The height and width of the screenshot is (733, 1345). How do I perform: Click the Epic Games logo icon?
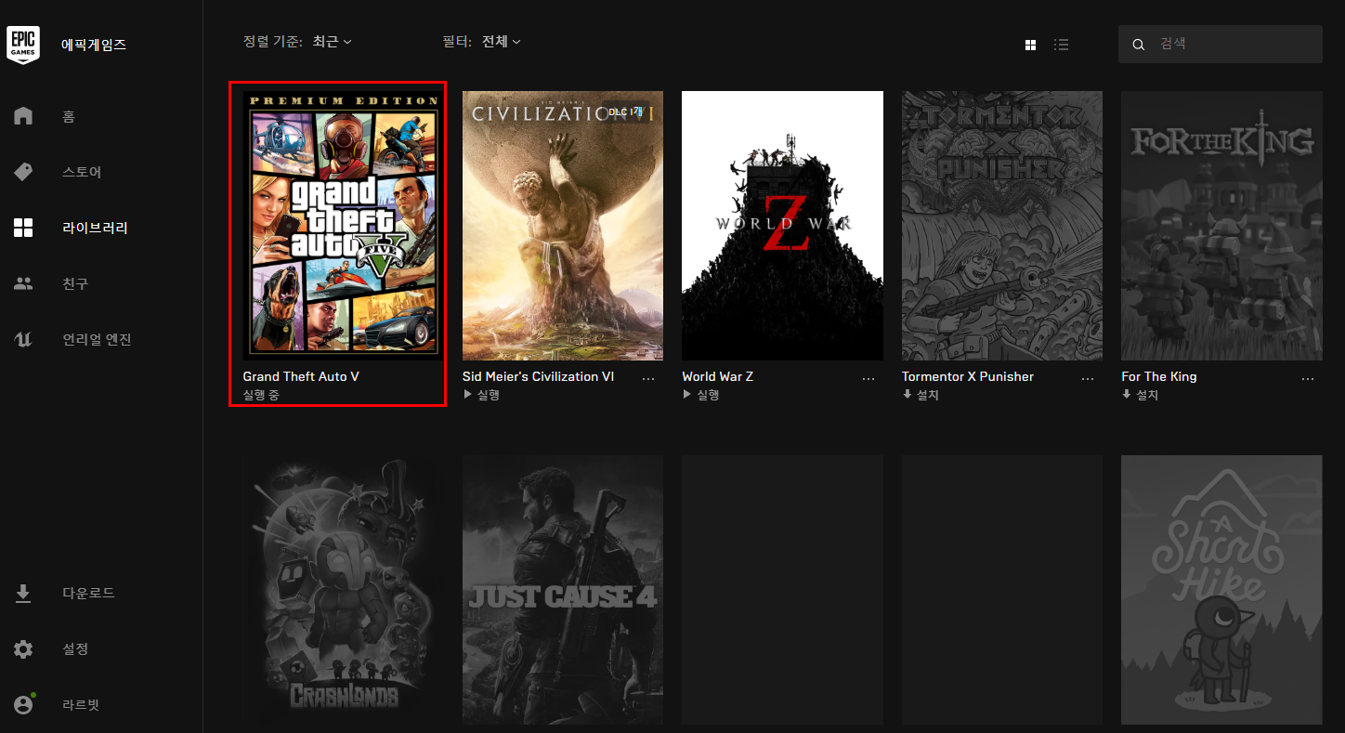tap(23, 44)
